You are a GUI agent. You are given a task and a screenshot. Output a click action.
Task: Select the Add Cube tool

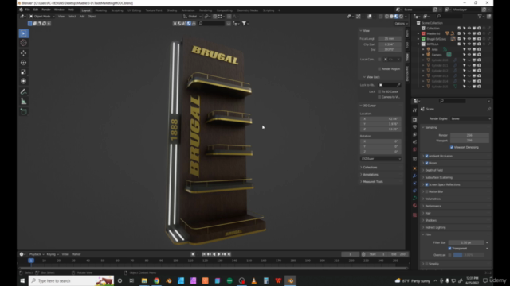23,112
